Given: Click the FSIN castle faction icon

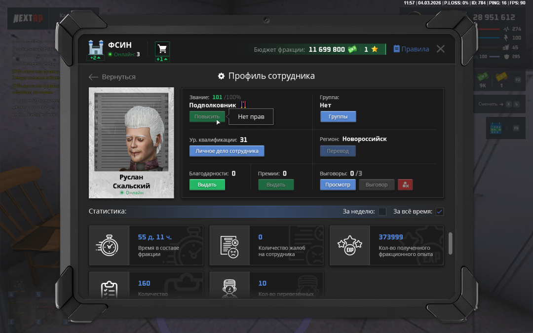Looking at the screenshot, I should pyautogui.click(x=95, y=47).
